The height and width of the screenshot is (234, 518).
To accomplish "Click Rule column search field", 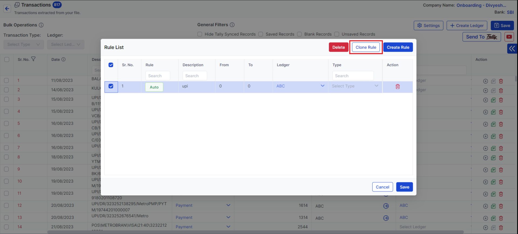I will [x=158, y=76].
